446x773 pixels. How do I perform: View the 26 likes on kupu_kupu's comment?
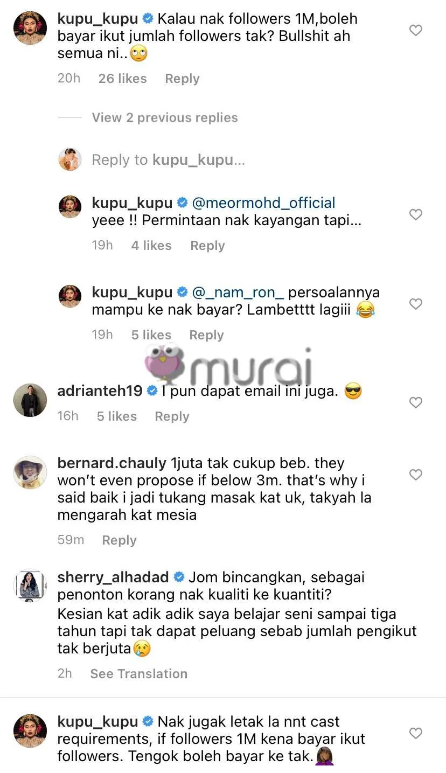coord(122,79)
